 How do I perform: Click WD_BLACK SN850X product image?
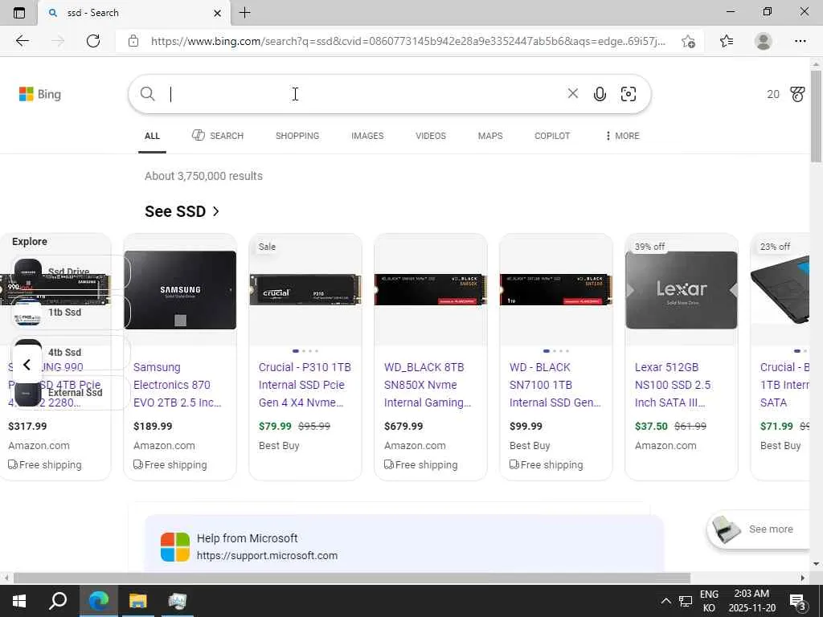click(x=431, y=289)
